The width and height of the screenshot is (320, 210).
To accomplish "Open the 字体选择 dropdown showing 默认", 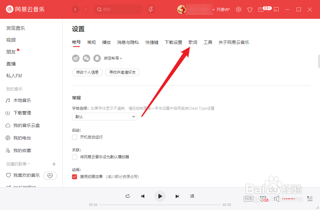I will pyautogui.click(x=105, y=117).
